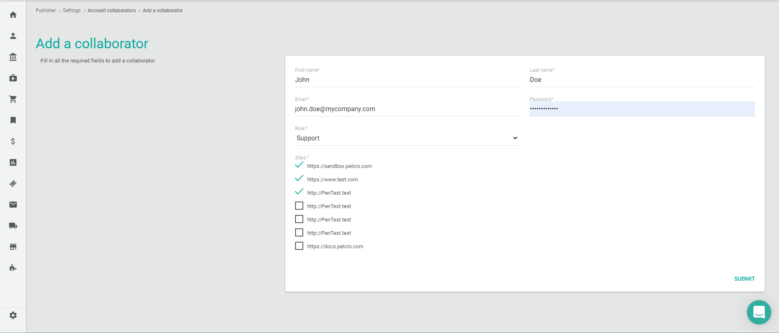Click the Email input field
The width and height of the screenshot is (779, 333).
tap(407, 109)
